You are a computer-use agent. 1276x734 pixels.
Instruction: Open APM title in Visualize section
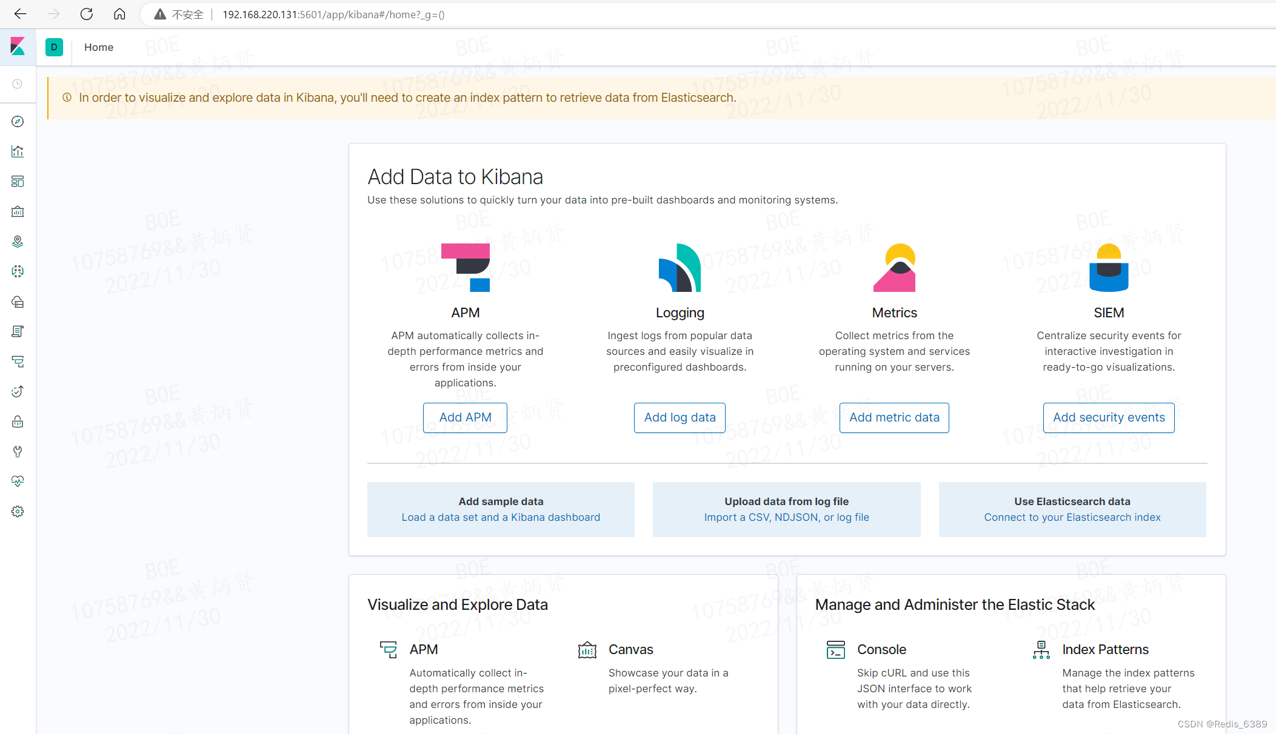tap(423, 649)
